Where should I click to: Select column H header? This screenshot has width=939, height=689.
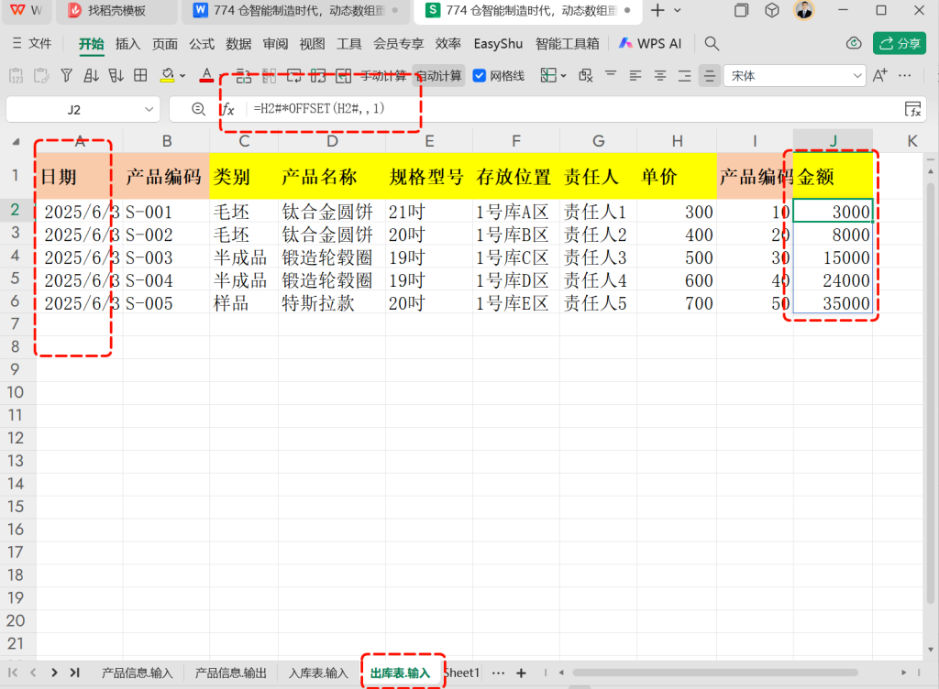pos(677,141)
